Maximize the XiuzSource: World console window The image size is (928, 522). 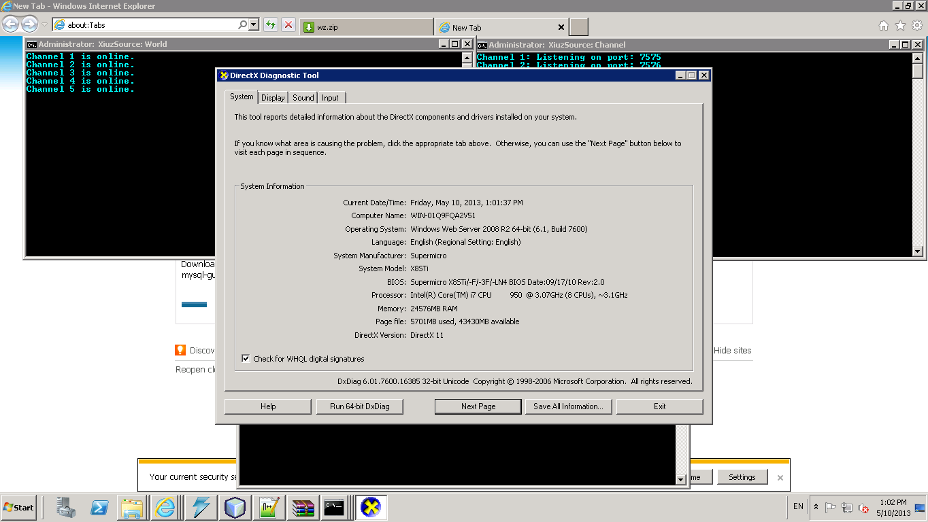coord(455,44)
